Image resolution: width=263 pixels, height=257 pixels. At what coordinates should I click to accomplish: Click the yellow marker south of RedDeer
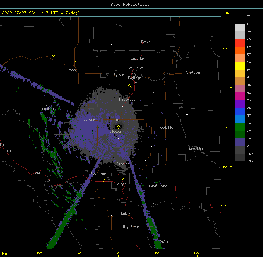[x=130, y=86]
